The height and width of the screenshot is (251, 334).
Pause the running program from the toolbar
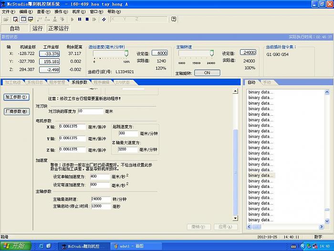[80, 20]
